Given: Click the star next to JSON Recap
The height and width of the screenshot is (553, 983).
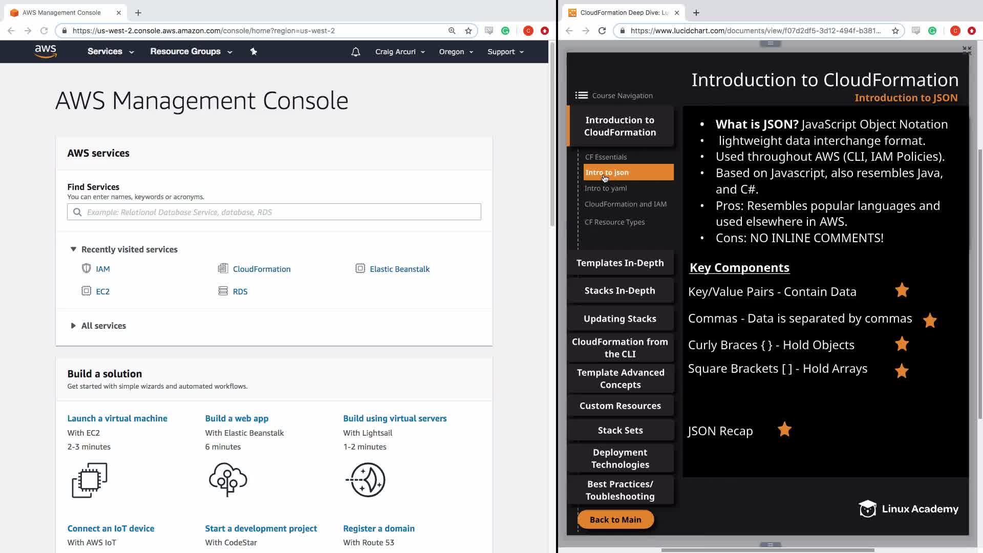Looking at the screenshot, I should point(784,429).
